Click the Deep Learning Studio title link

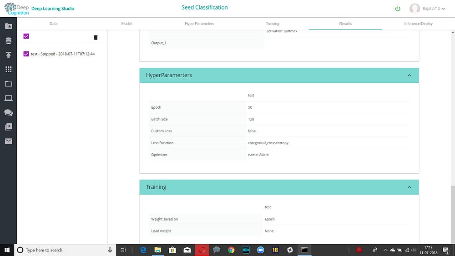point(53,9)
